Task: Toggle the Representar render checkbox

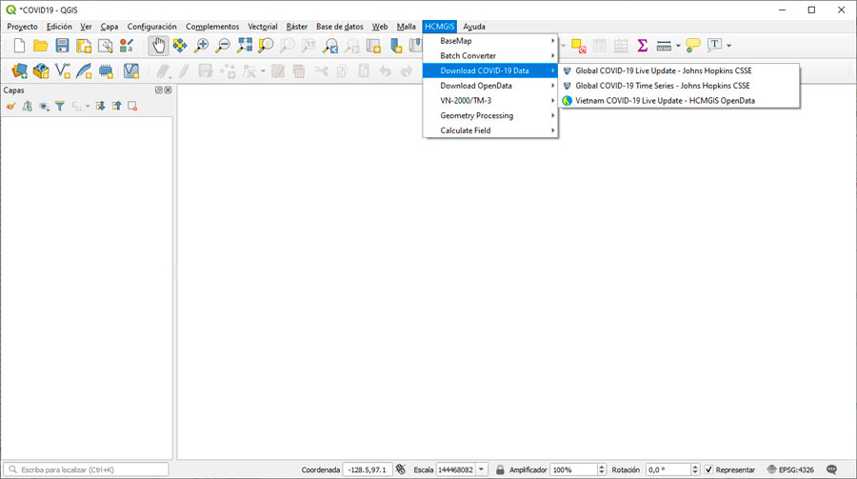Action: point(708,469)
